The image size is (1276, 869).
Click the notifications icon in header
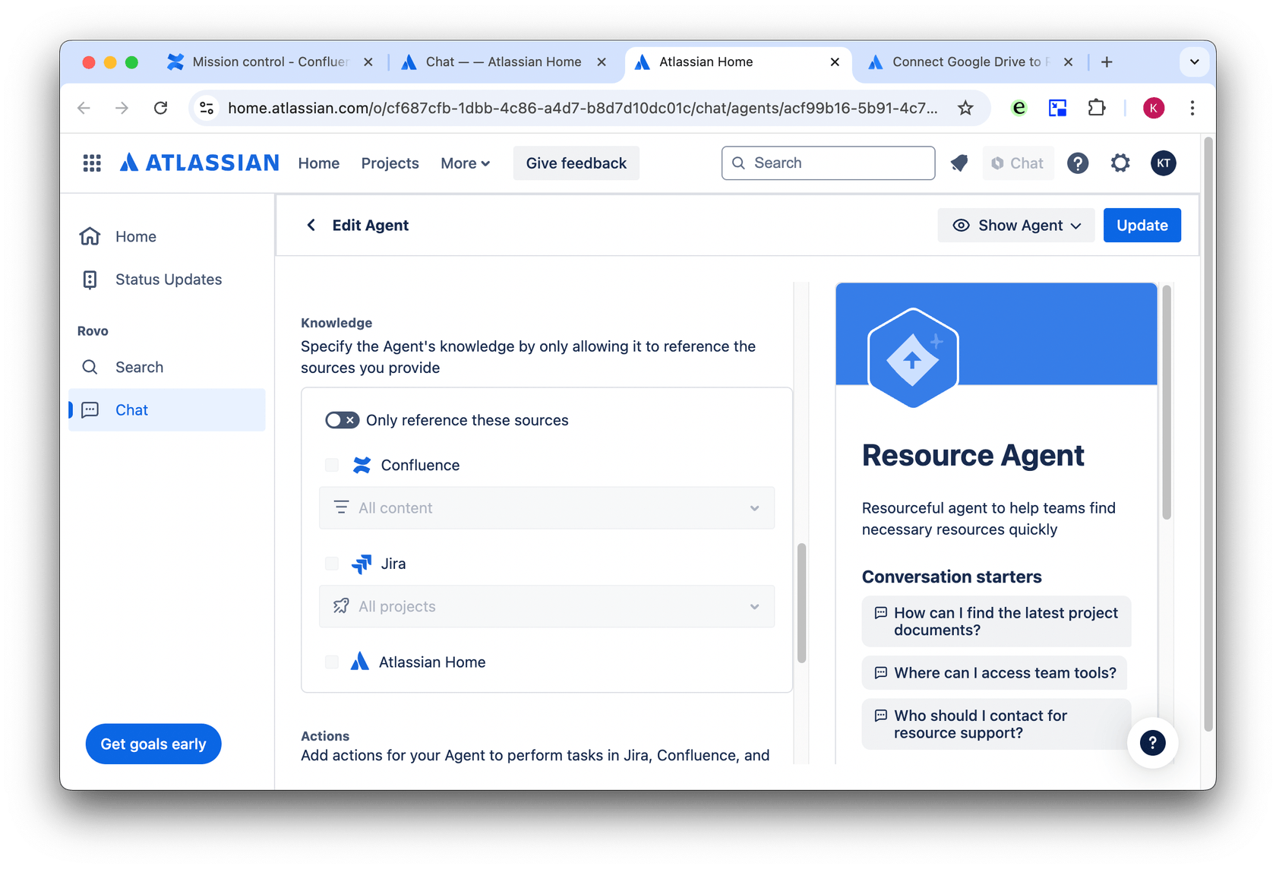pyautogui.click(x=959, y=163)
